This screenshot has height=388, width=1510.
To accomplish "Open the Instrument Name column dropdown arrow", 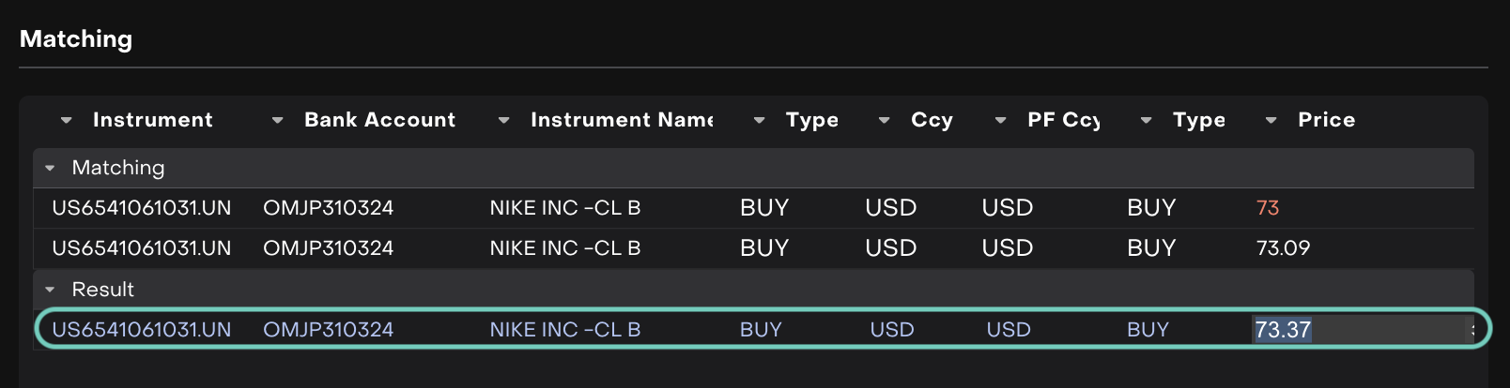I will 503,121.
